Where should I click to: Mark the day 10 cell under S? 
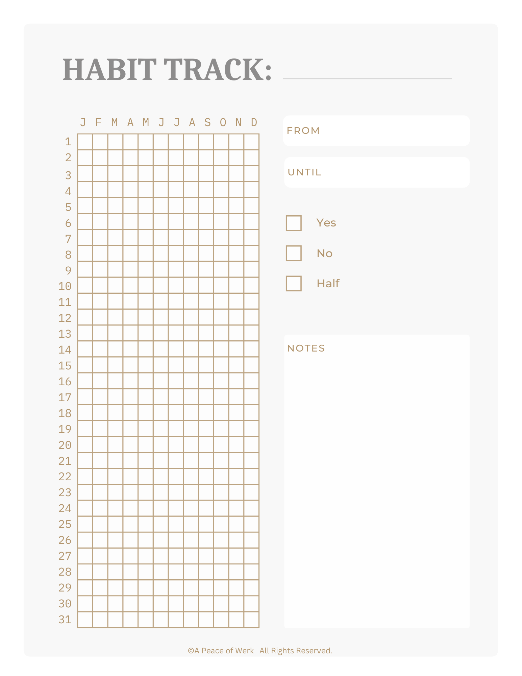(206, 285)
